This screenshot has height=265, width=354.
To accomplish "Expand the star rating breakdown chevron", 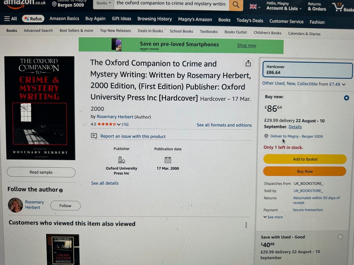I will (x=119, y=124).
